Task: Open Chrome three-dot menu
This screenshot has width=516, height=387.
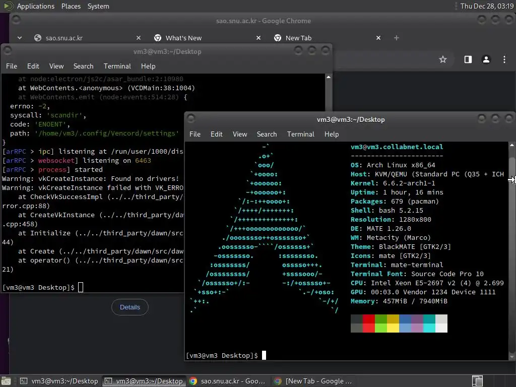Action: click(x=504, y=59)
